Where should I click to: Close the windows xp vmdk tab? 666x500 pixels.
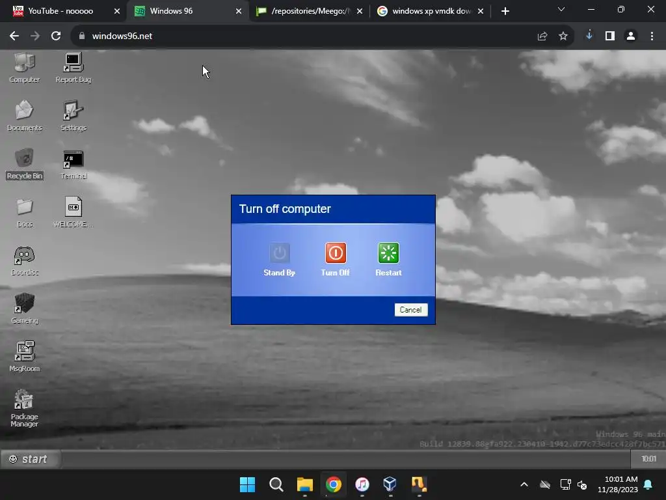tap(481, 11)
